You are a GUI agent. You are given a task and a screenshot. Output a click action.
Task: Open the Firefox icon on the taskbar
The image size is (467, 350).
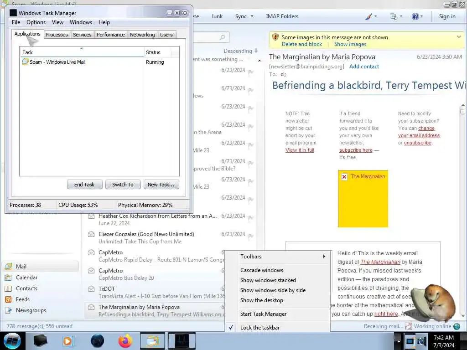click(125, 341)
